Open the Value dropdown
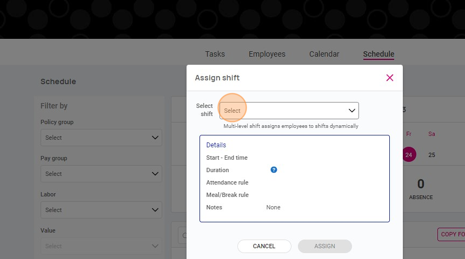This screenshot has width=465, height=259. 102,246
